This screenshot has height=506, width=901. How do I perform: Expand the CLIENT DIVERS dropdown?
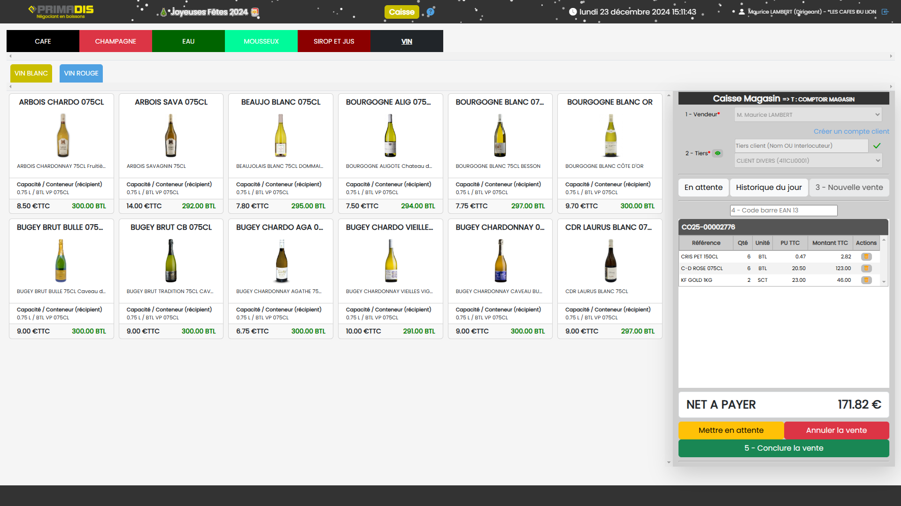tap(808, 161)
